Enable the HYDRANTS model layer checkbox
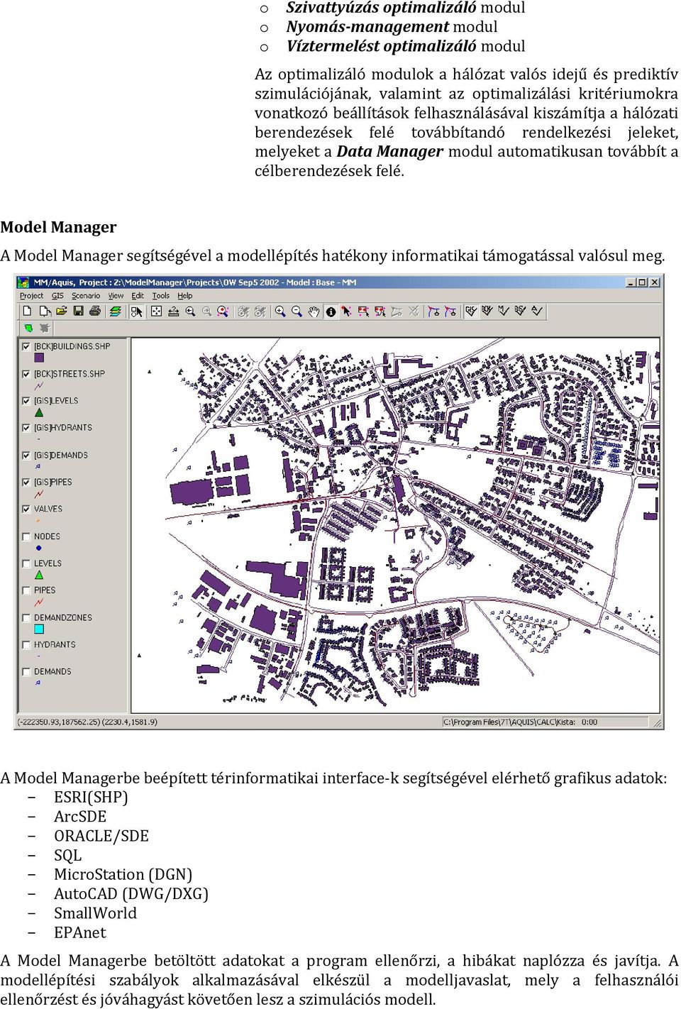 coord(26,645)
